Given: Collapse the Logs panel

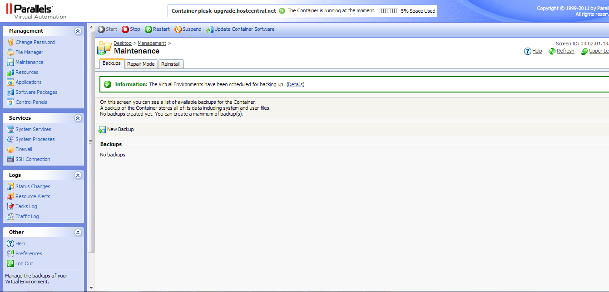Looking at the screenshot, I should pyautogui.click(x=78, y=175).
